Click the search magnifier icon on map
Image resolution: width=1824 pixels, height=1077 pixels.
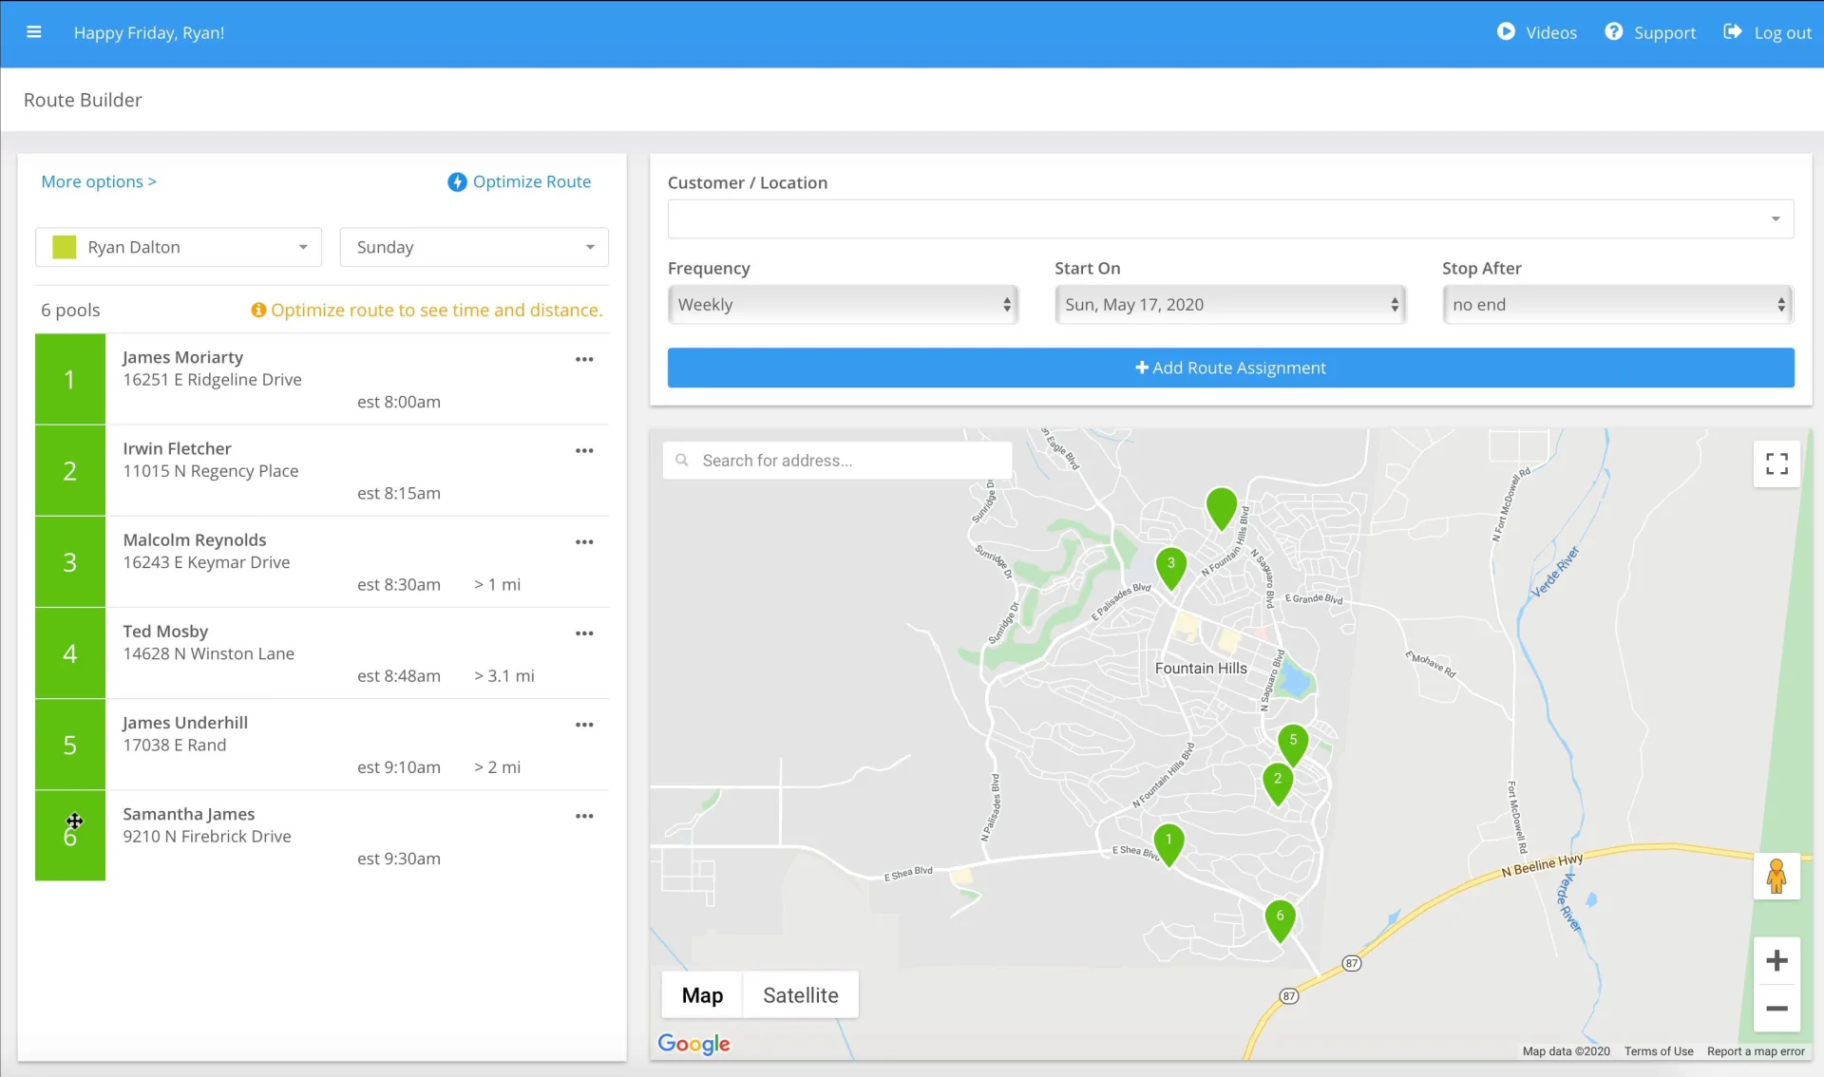682,460
